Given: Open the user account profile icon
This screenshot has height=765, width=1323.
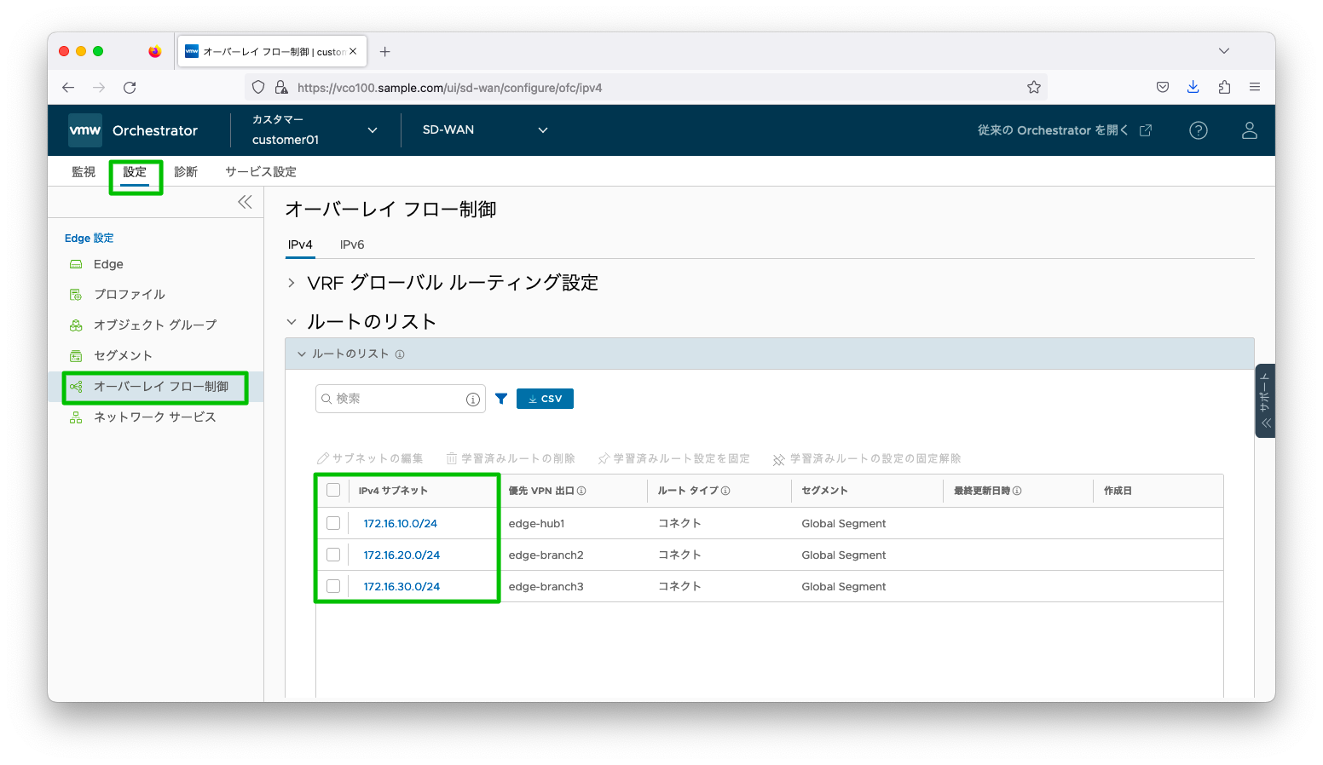Looking at the screenshot, I should [1249, 130].
